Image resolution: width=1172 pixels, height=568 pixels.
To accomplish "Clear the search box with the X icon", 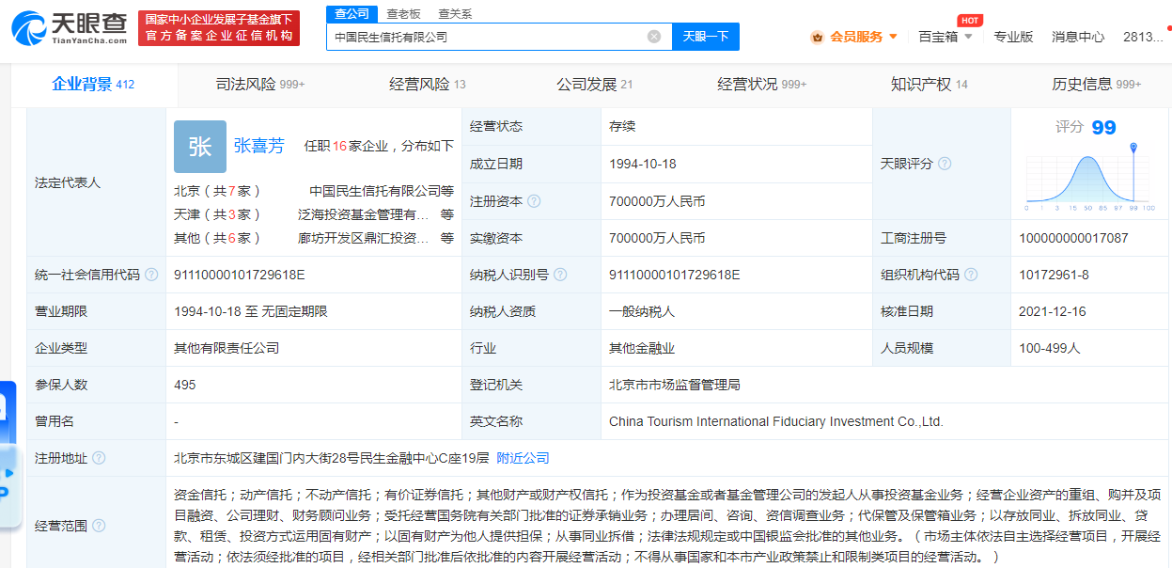I will pos(654,37).
